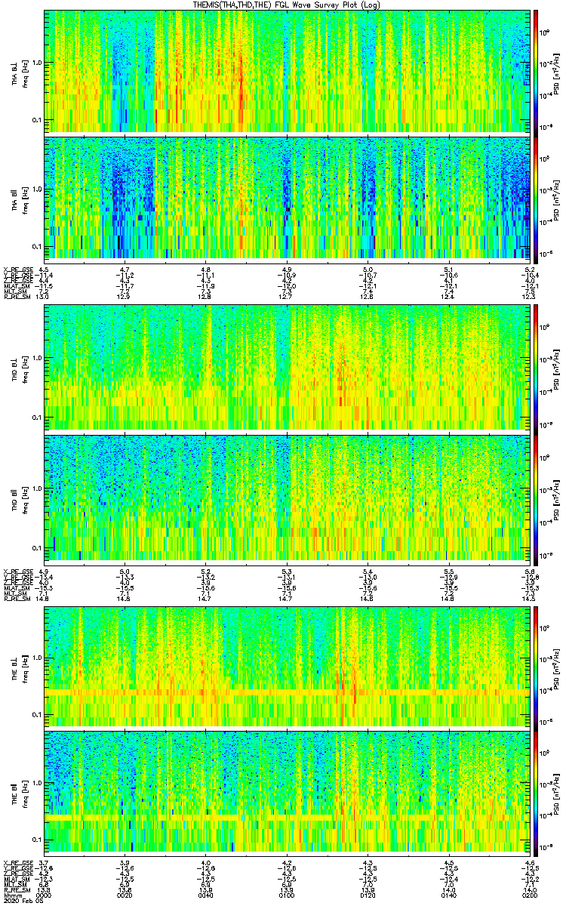Click the hhmm time axis label
Image resolution: width=566 pixels, height=906 pixels.
coord(11,895)
